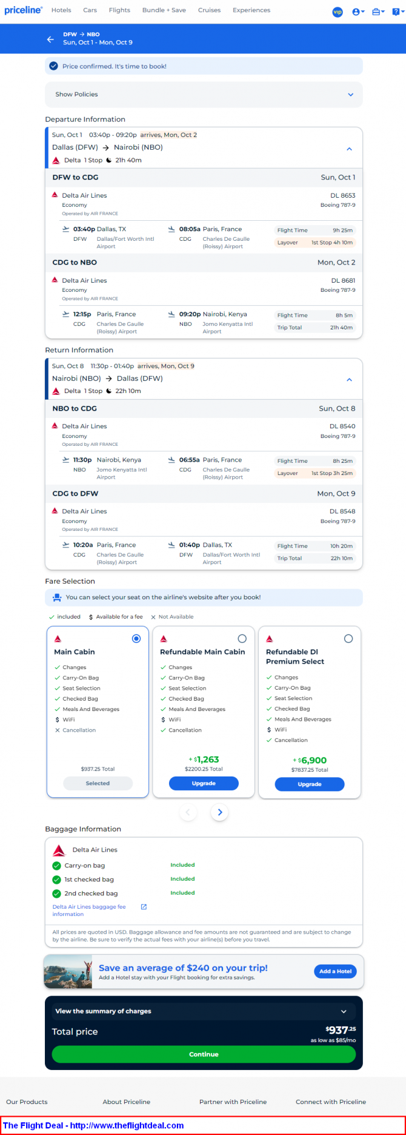Image resolution: width=406 pixels, height=1135 pixels.
Task: Click the next arrow in the fare carousel
Action: point(219,812)
